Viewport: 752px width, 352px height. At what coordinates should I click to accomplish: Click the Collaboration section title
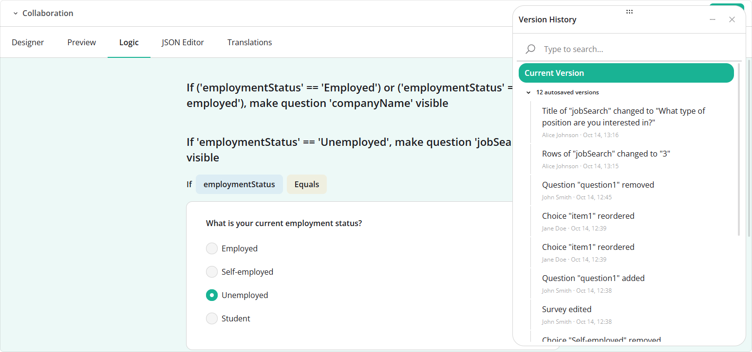click(48, 13)
